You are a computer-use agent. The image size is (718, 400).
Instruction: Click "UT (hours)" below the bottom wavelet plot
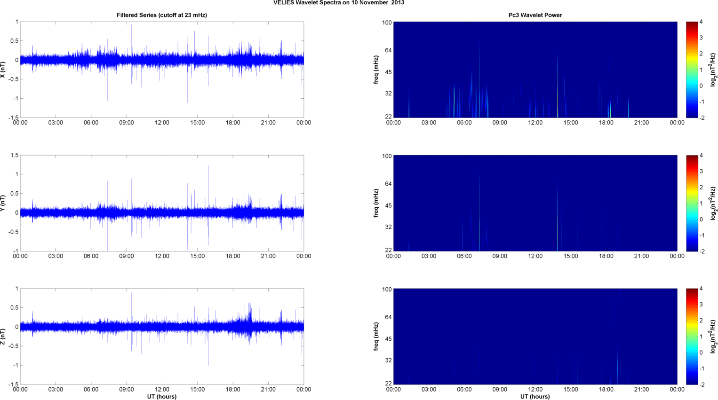pyautogui.click(x=535, y=397)
